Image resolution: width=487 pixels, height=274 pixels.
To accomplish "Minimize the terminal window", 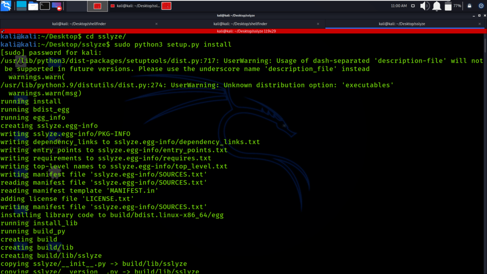I will pos(474,16).
